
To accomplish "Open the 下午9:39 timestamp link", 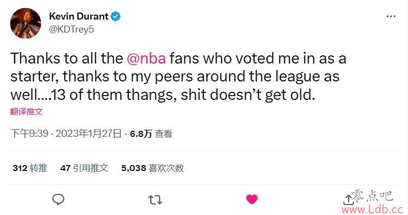I will (x=29, y=134).
